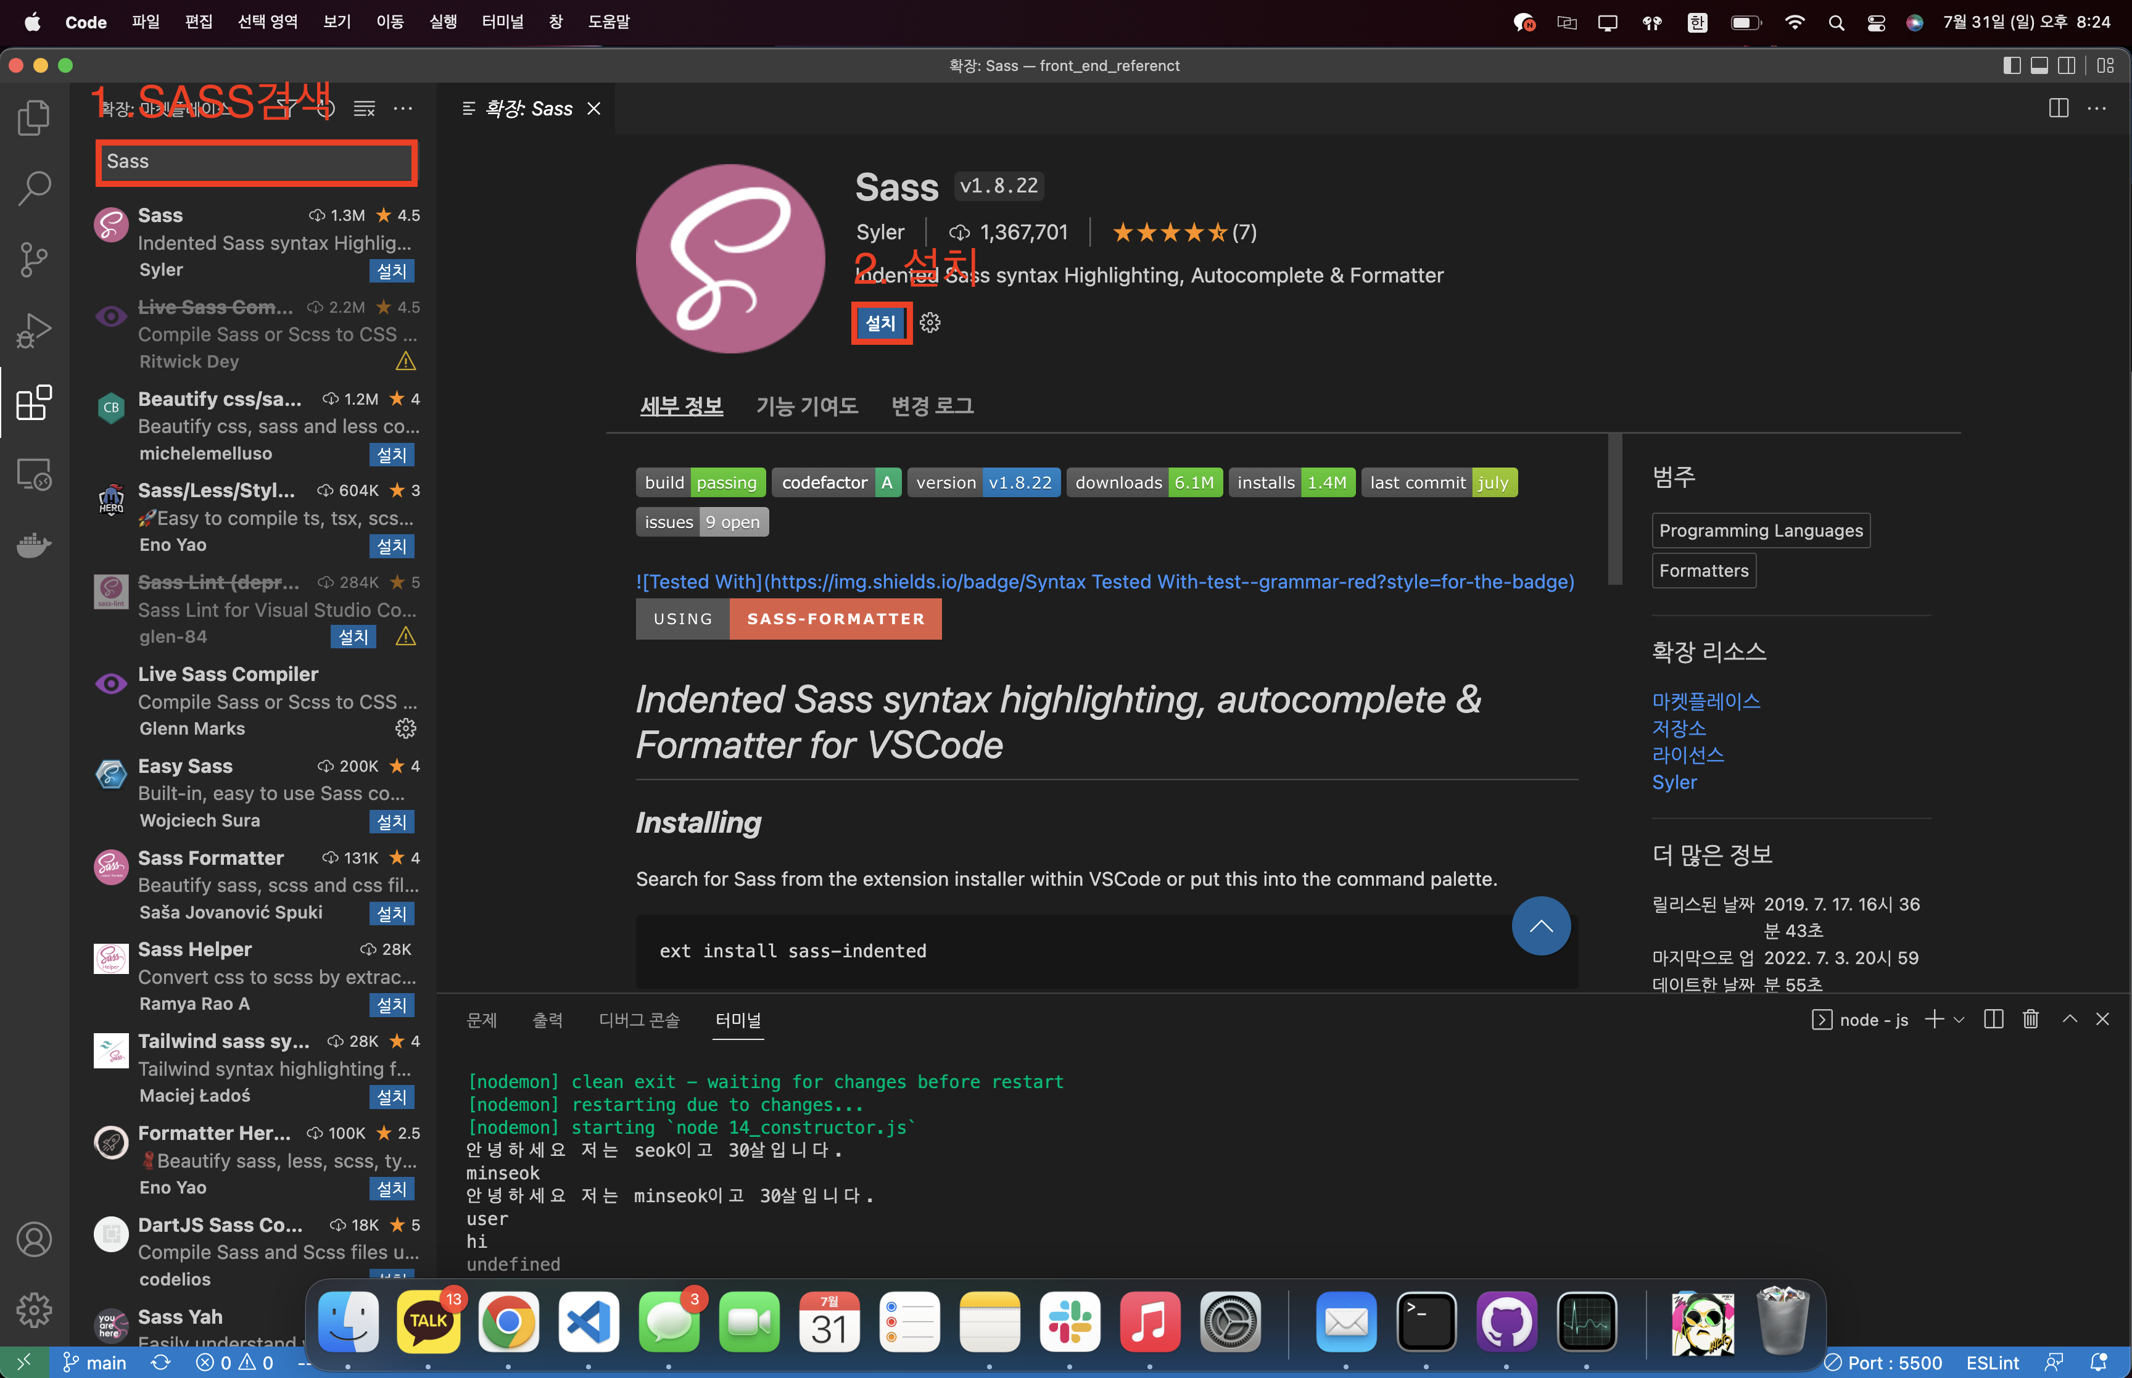This screenshot has width=2132, height=1378.
Task: Open extensions view more actions menu
Action: click(403, 109)
